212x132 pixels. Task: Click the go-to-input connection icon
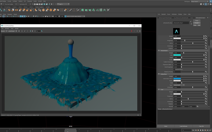(191, 21)
